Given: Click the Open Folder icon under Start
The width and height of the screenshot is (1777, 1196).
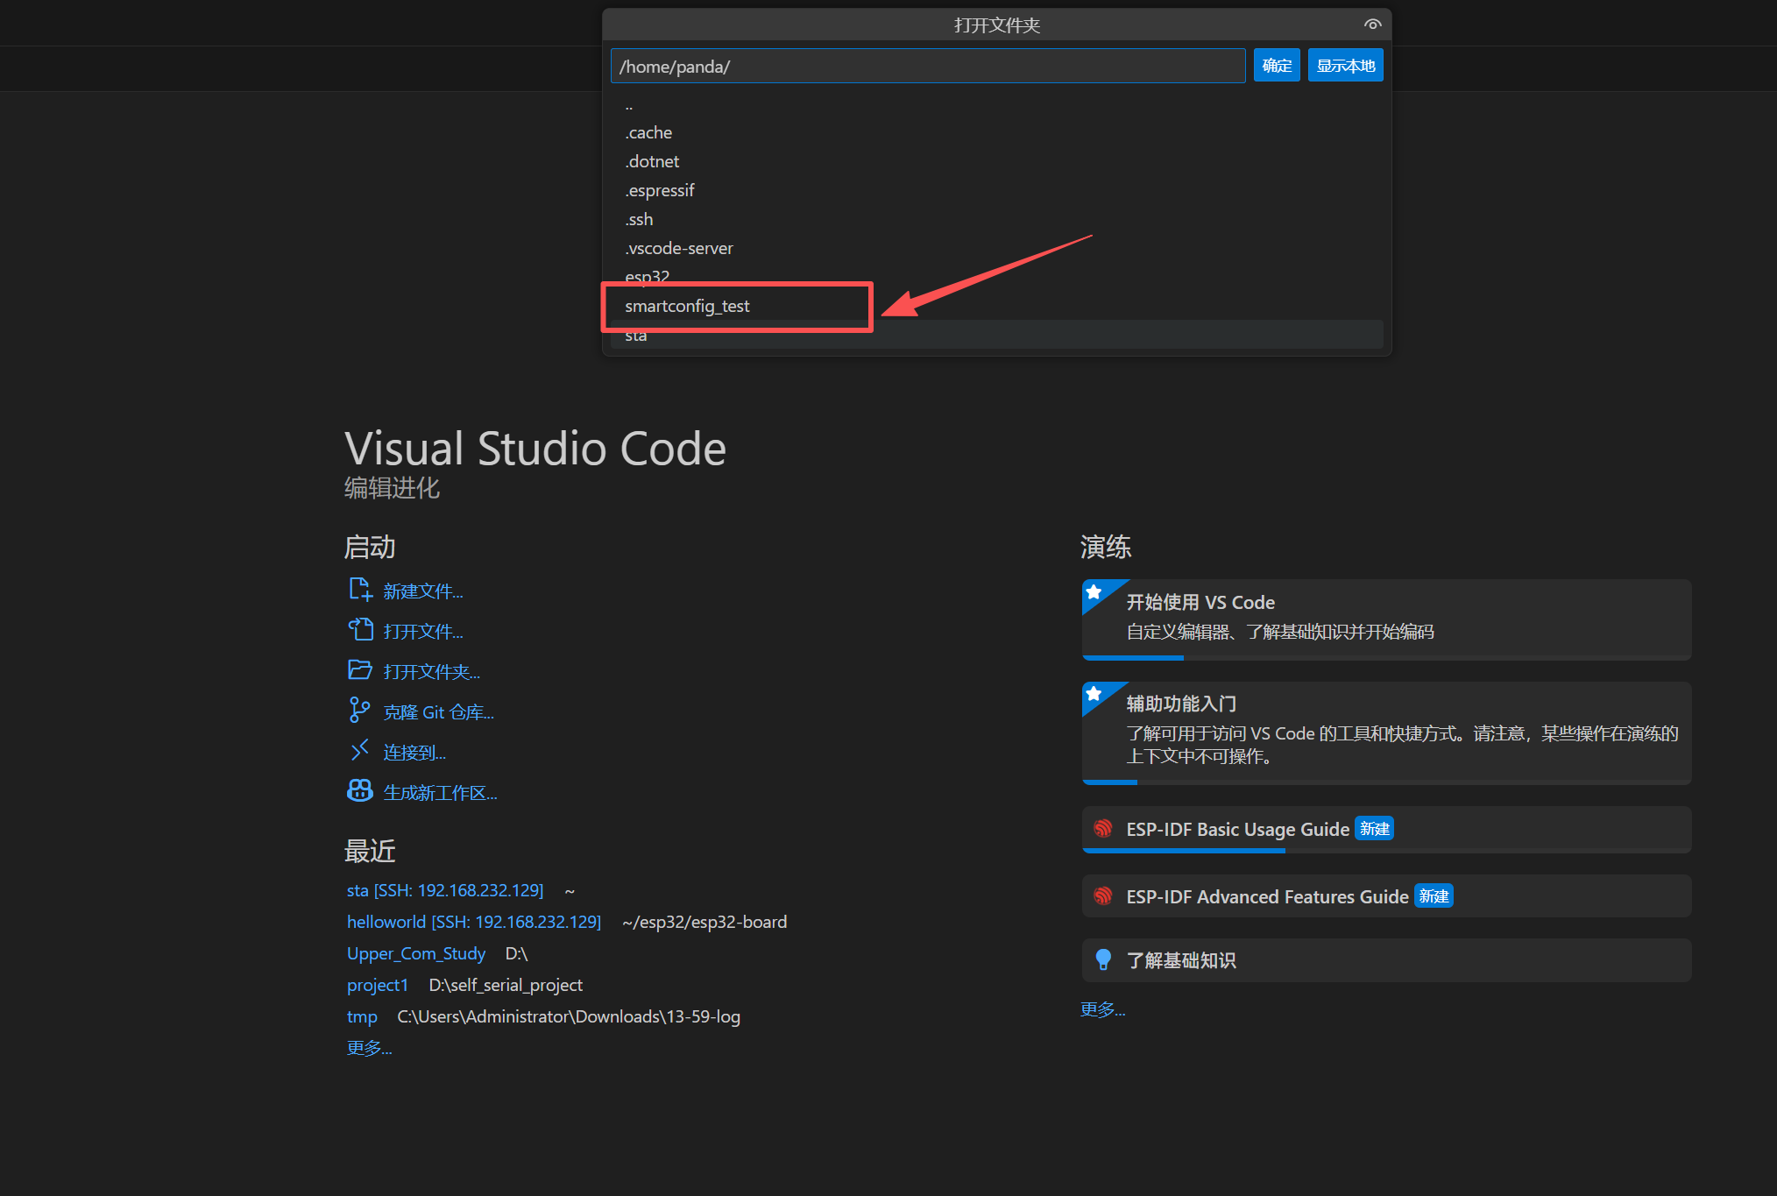Looking at the screenshot, I should click(360, 670).
